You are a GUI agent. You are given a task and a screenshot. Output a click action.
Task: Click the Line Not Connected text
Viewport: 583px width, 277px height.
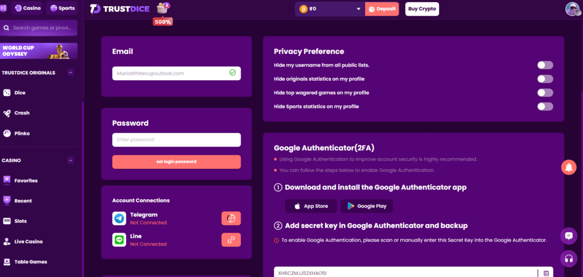click(149, 244)
